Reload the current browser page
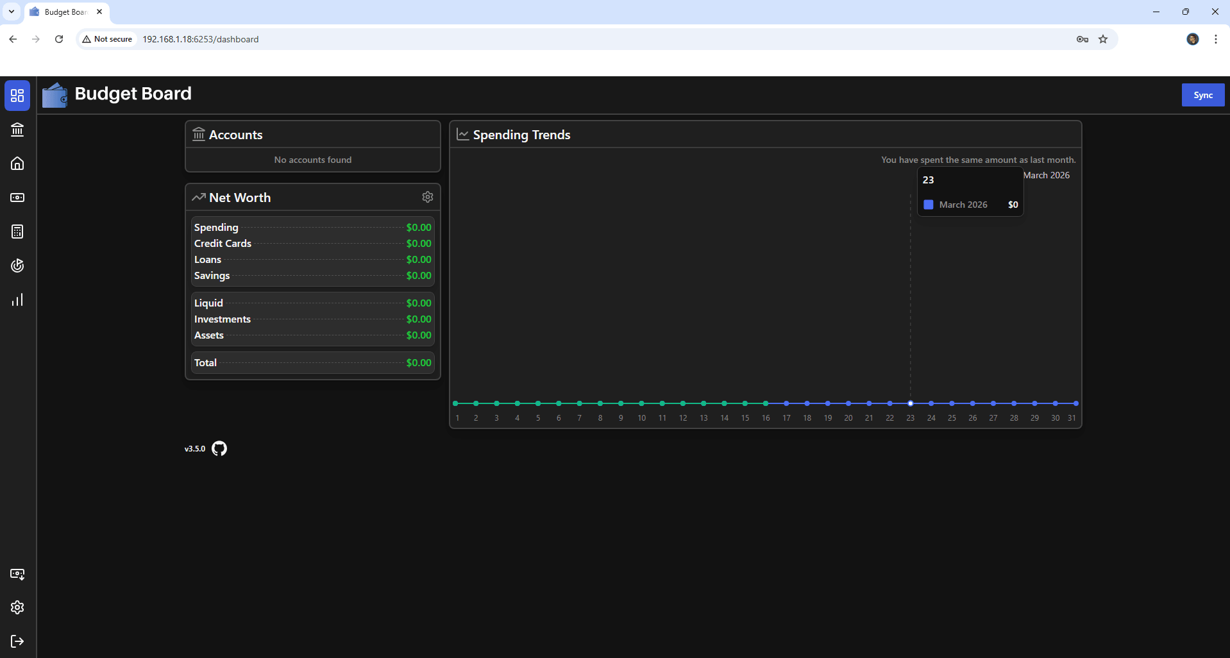This screenshot has width=1230, height=658. tap(59, 39)
